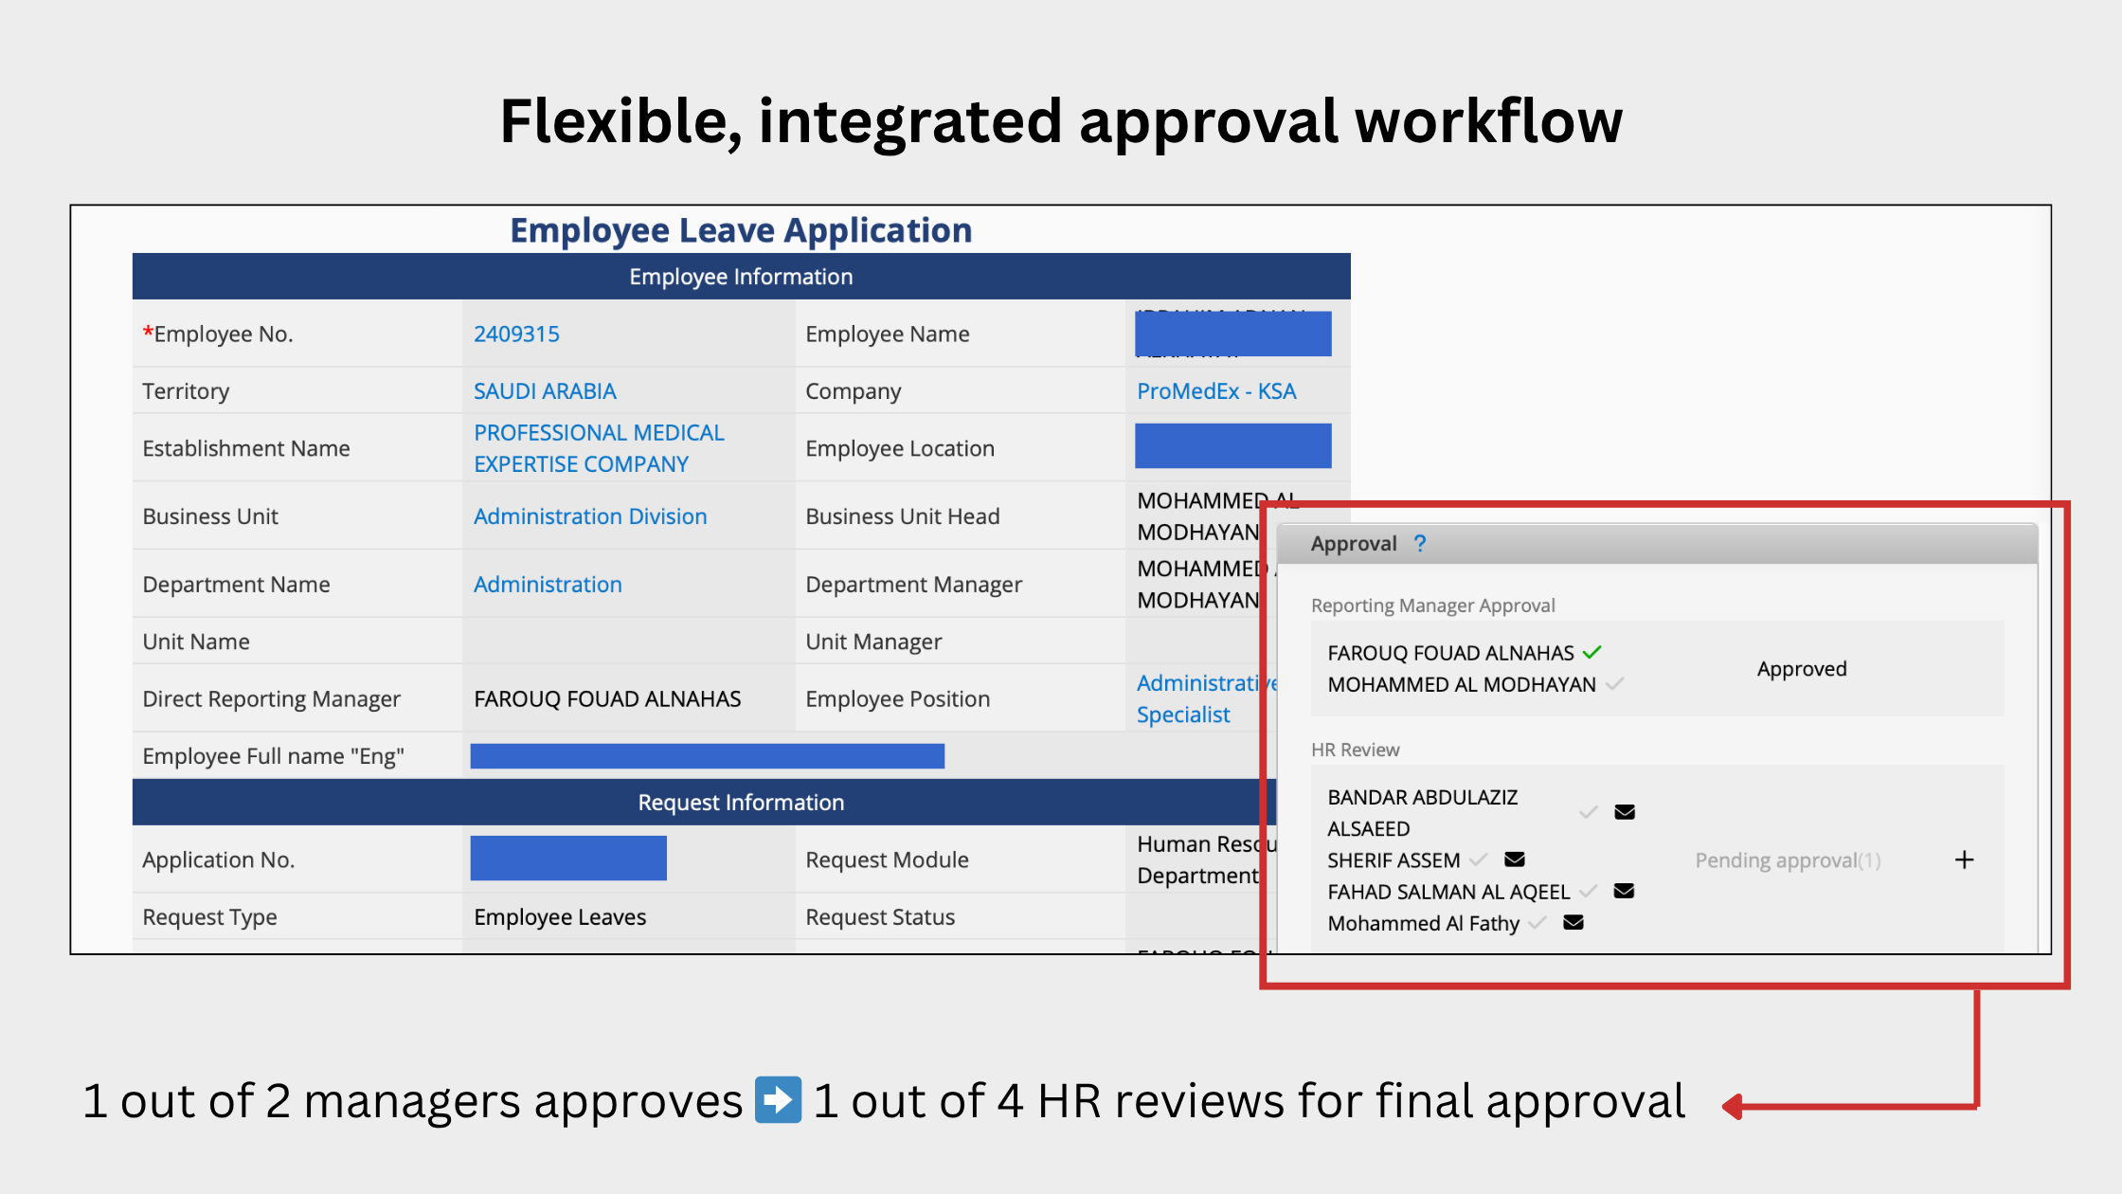Open employee number 2409315 link
Viewport: 2122px width, 1194px height.
(516, 334)
